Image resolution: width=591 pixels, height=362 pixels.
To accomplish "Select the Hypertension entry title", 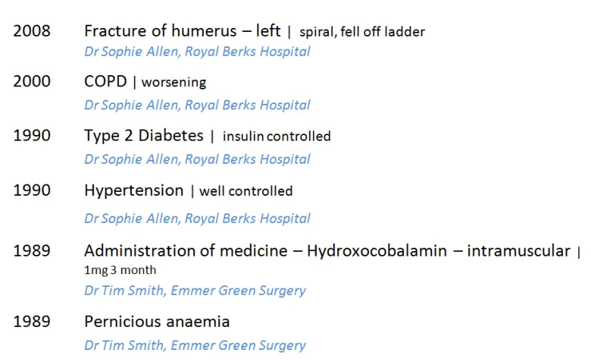I will pyautogui.click(x=133, y=190).
